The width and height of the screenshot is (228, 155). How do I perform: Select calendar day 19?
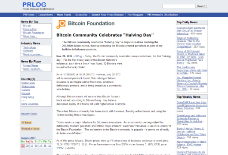32,146
